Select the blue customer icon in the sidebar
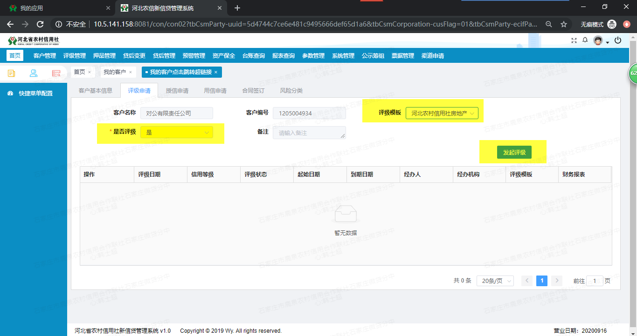 point(34,73)
